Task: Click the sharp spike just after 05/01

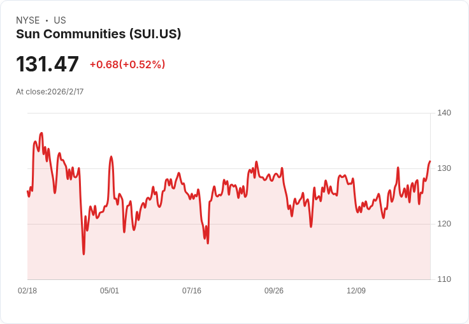Action: [111, 156]
